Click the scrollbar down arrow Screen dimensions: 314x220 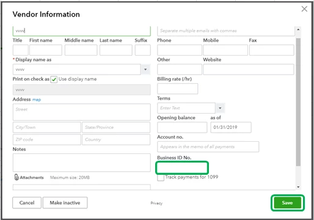(298, 187)
